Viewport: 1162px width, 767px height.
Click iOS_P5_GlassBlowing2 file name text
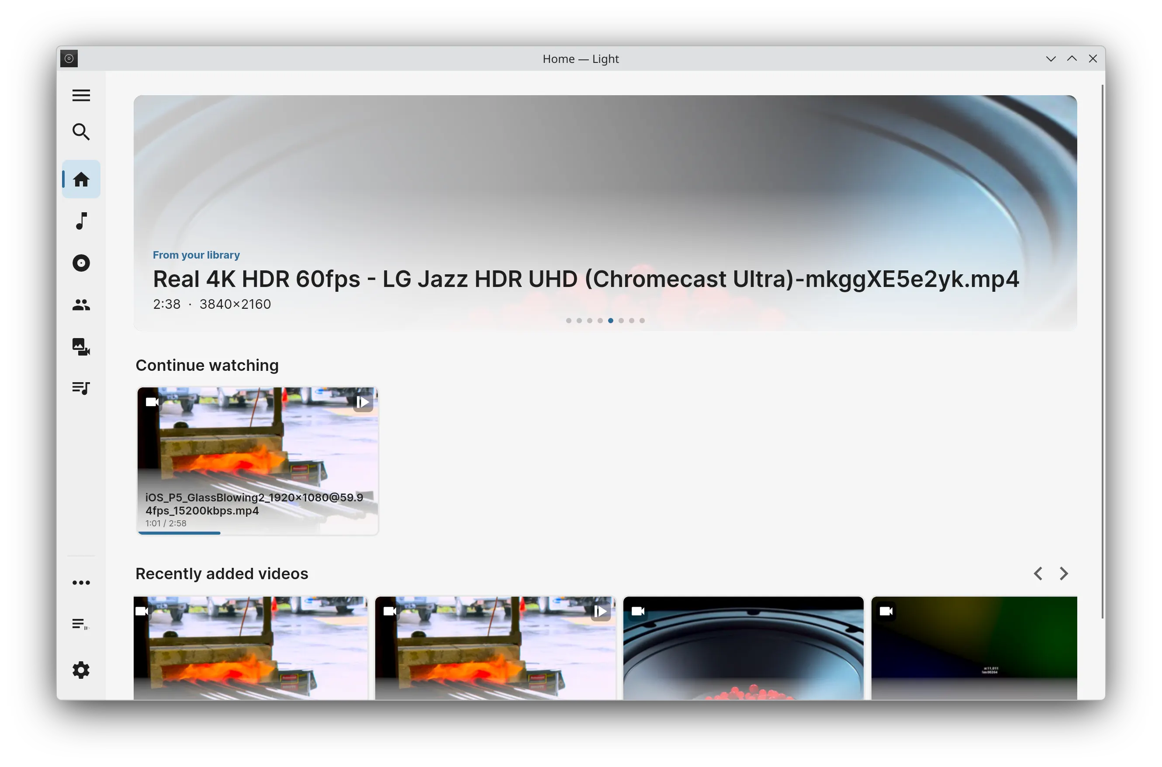pyautogui.click(x=254, y=504)
